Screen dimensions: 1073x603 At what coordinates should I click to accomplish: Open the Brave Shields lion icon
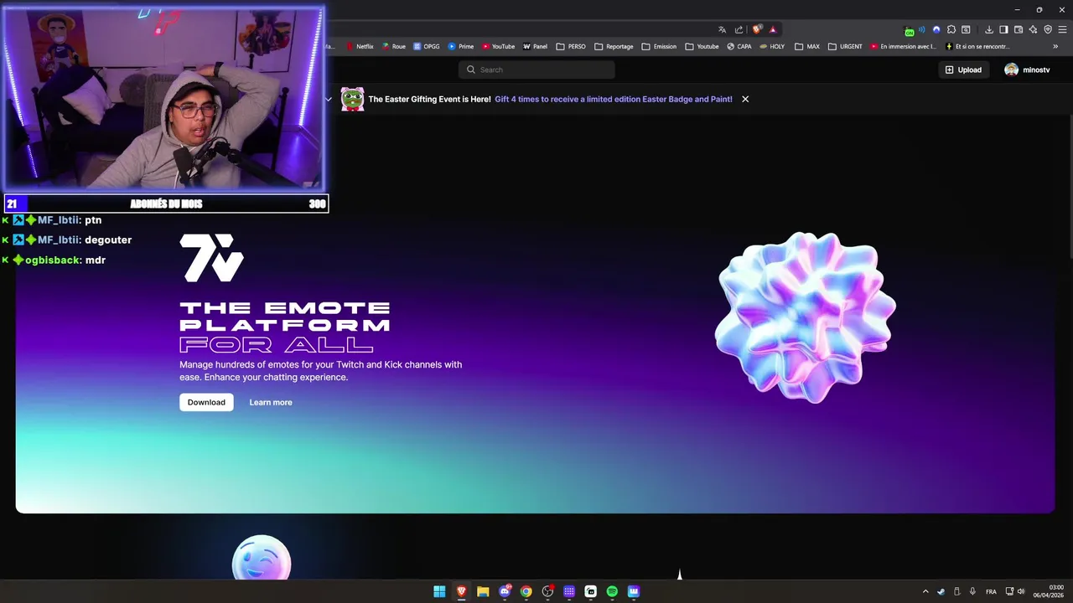[x=757, y=29]
